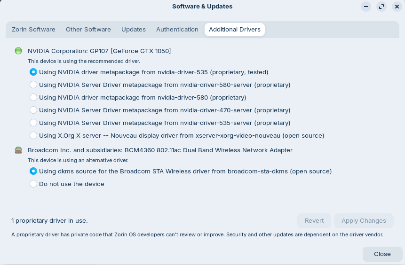Screen dimensions: 405x265
Task: Close window using the X icon
Action: (397, 7)
